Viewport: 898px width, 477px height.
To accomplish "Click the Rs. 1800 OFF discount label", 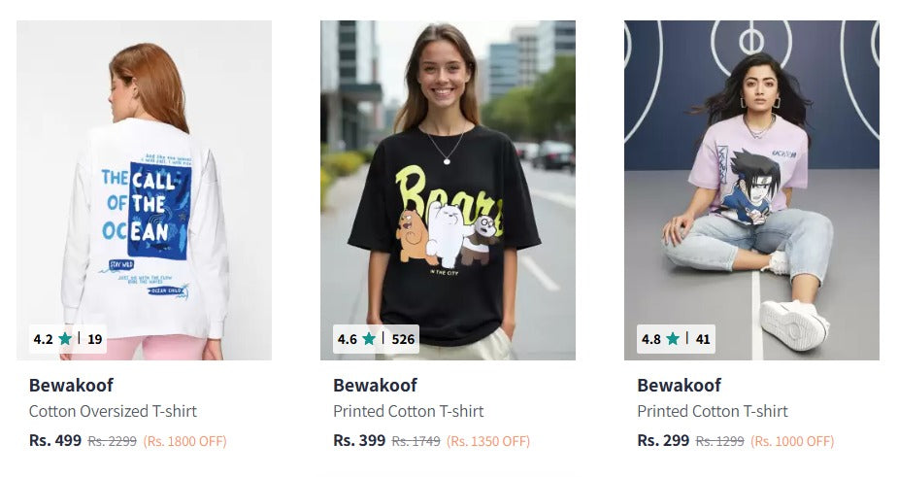I will coord(185,441).
